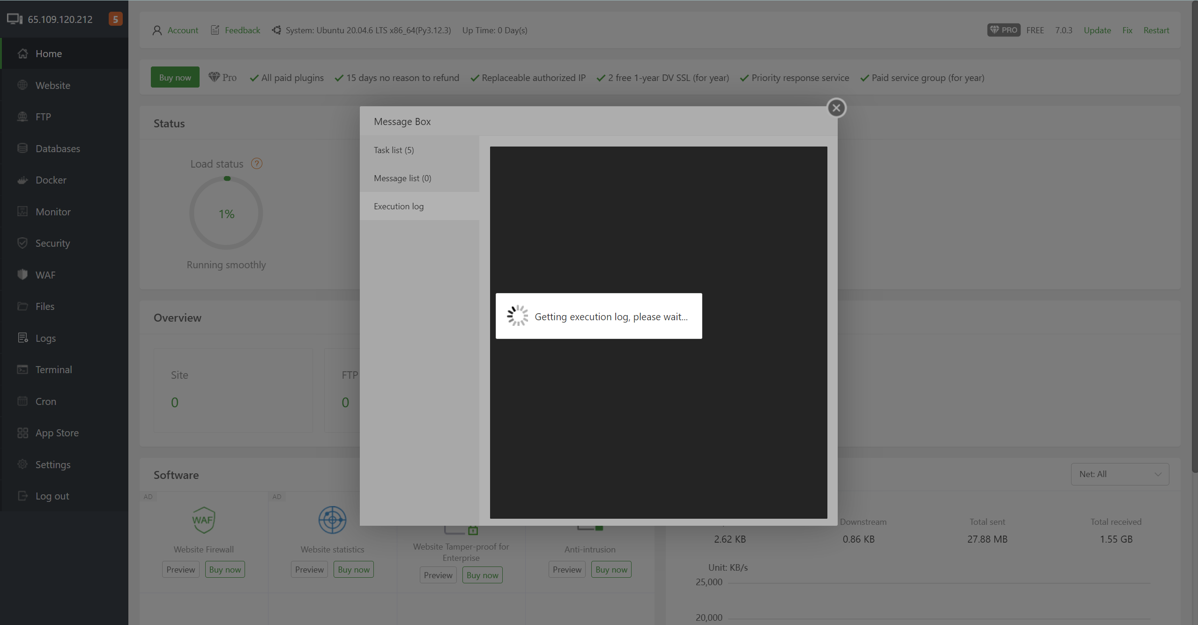Click the Home icon in sidebar
Image resolution: width=1198 pixels, height=625 pixels.
[22, 54]
